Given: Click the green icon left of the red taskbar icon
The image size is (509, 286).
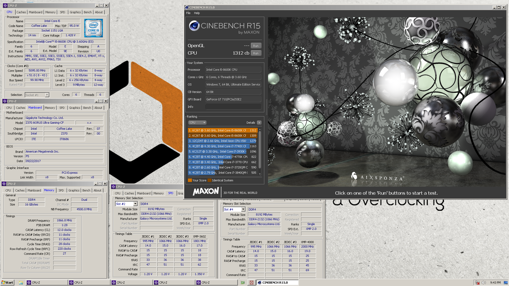Looking at the screenshot, I should pos(243,283).
